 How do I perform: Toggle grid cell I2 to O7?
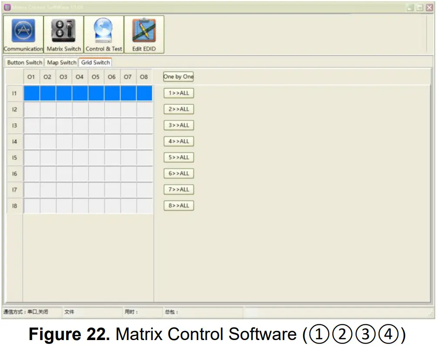(x=128, y=109)
